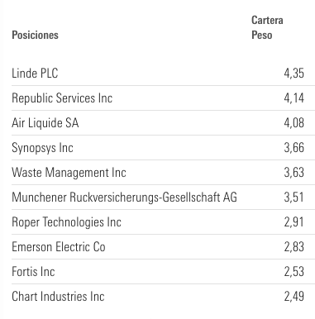Viewport: 315px width, 319px height.
Task: Select the 4,08 weight for Air Liquide
Action: (x=294, y=123)
